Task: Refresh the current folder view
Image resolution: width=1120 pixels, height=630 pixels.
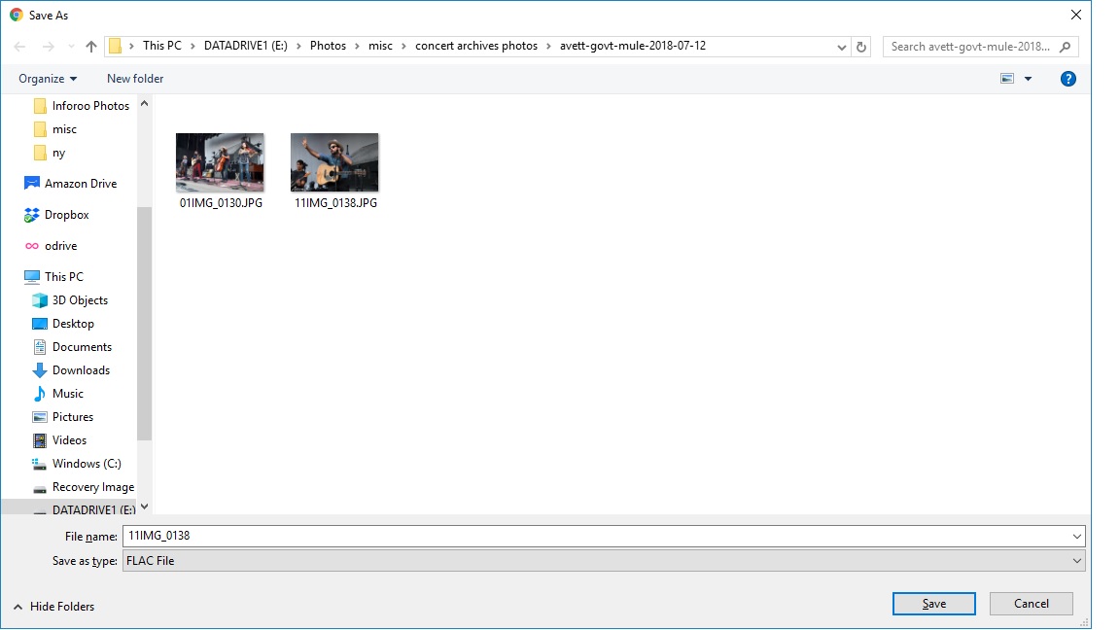Action: click(x=860, y=46)
